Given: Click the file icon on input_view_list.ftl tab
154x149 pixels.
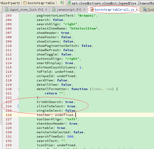Looking at the screenshot, I should (x=7, y=10).
